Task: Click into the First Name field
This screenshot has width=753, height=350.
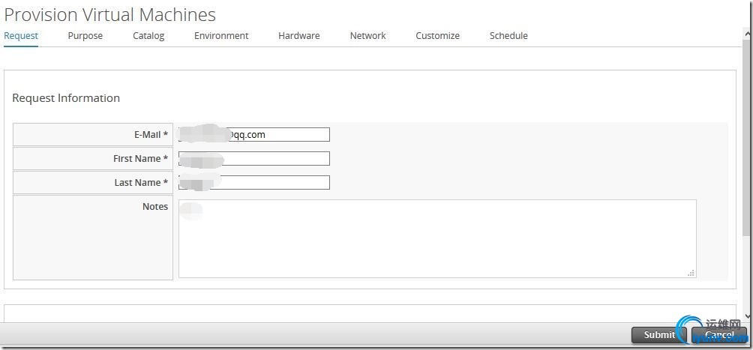Action: coord(254,158)
